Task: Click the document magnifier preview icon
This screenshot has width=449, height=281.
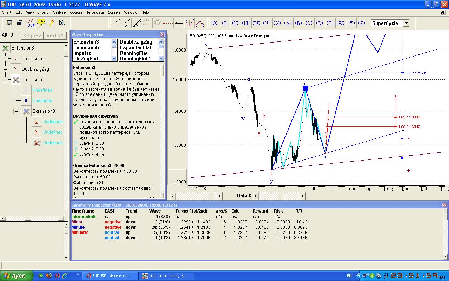Action: click(x=62, y=23)
